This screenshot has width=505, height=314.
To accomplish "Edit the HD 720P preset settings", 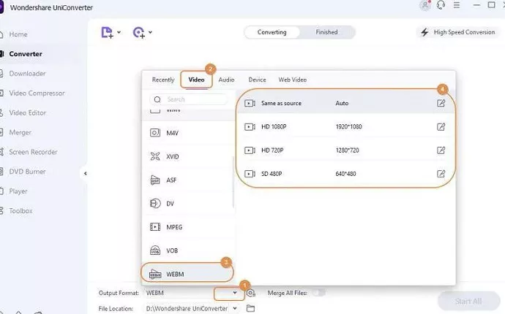I will point(441,150).
